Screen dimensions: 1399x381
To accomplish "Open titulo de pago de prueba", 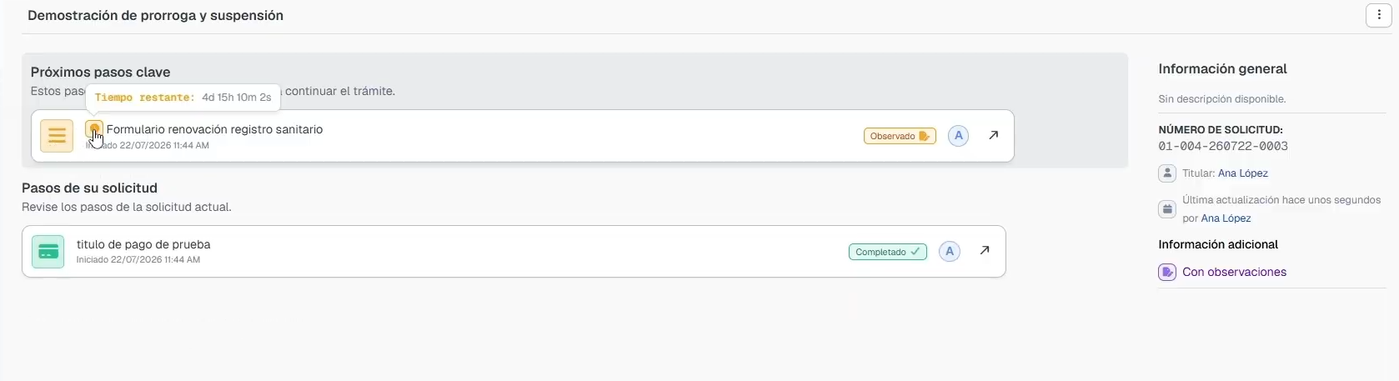I will [x=143, y=244].
